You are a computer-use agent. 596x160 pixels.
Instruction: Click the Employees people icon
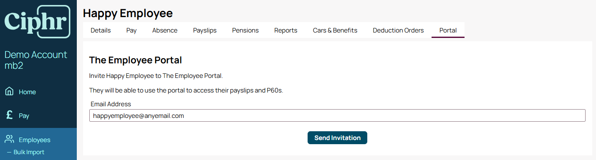coord(9,140)
